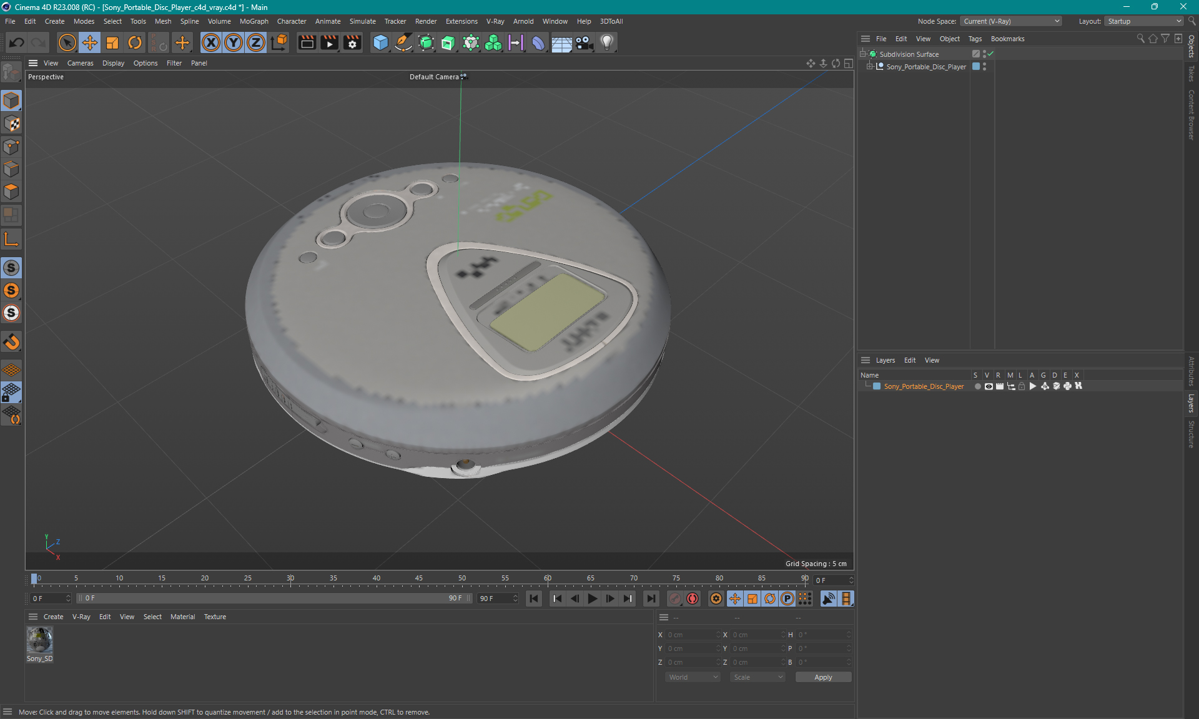Select Polygons mode in left toolbar
1199x719 pixels.
11,192
